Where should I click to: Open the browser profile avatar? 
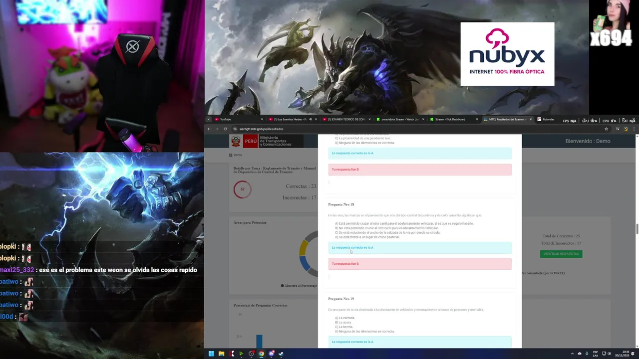(626, 129)
